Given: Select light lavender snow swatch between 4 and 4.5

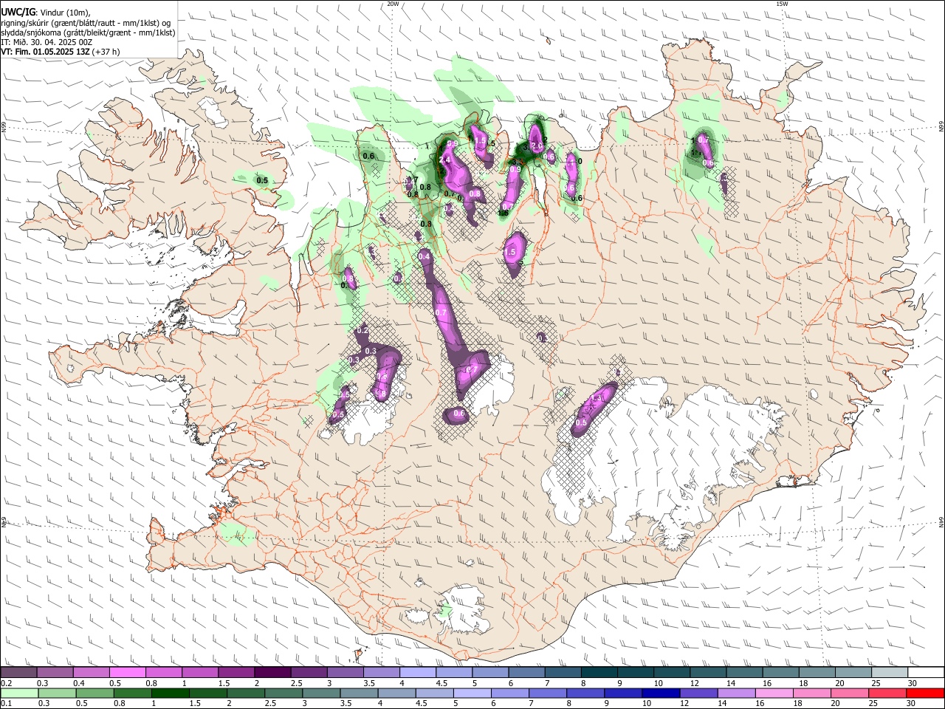Looking at the screenshot, I should pos(416,673).
